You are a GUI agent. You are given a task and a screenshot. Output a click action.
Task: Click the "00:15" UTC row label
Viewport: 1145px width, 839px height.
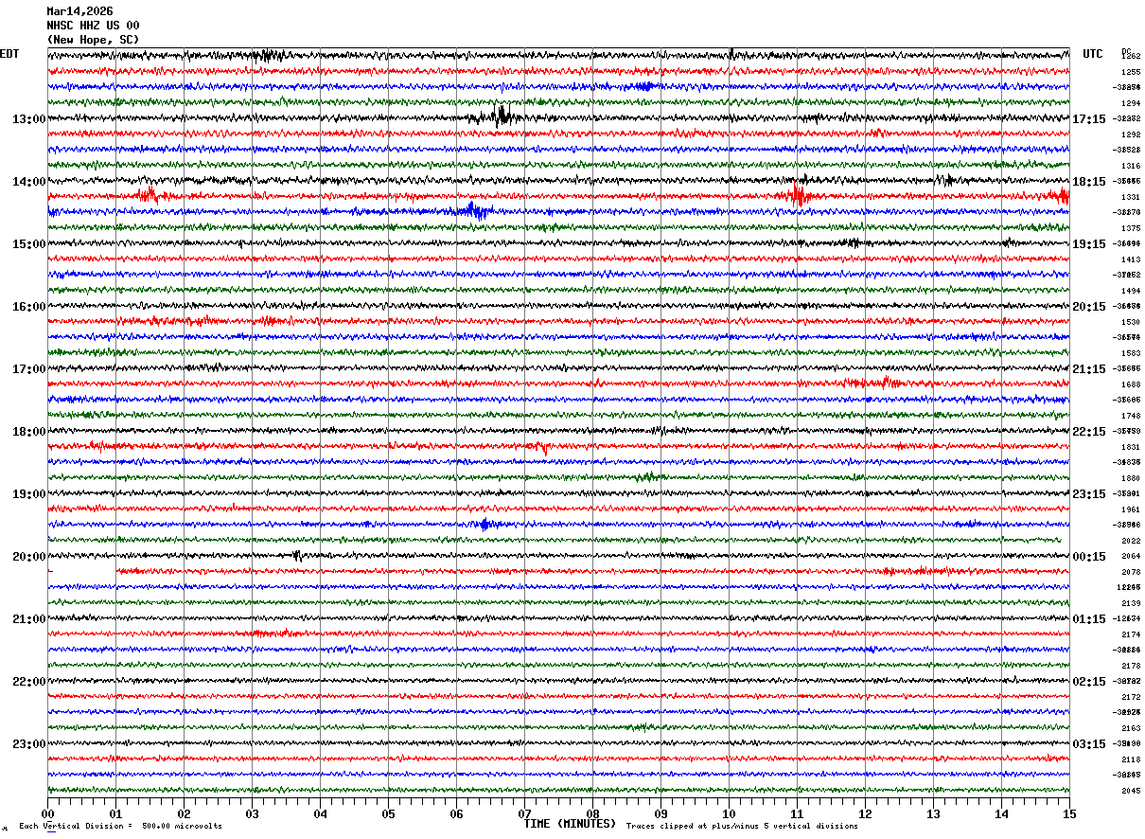pyautogui.click(x=1089, y=557)
